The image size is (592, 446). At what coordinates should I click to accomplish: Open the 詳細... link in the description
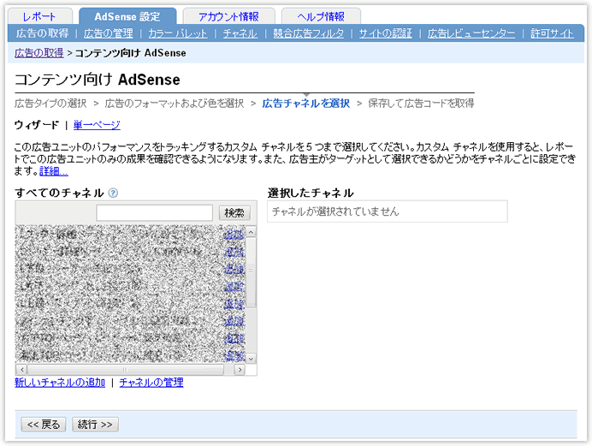(54, 171)
